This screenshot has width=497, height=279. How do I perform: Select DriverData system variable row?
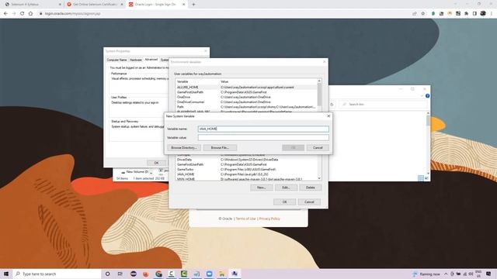246,160
